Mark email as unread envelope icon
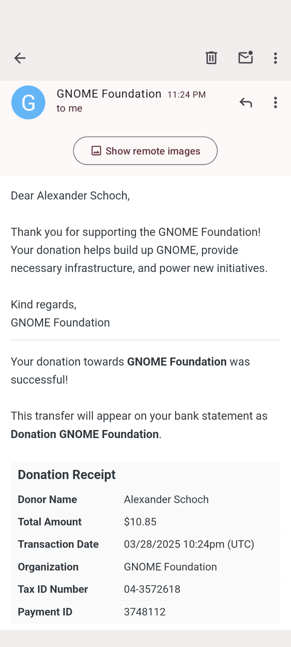291x647 pixels. click(x=246, y=58)
